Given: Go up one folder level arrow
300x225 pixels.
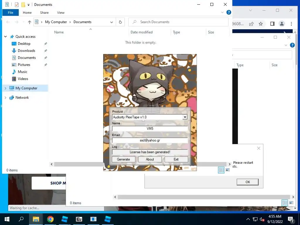Looking at the screenshot, I should pos(30,22).
